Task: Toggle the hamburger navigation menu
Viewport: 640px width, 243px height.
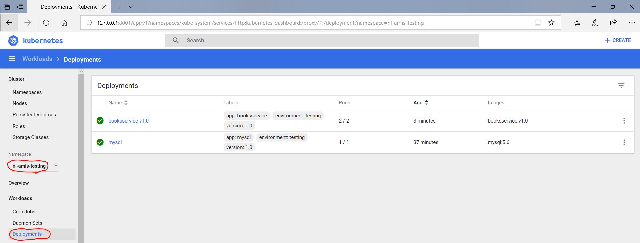Action: [x=12, y=59]
